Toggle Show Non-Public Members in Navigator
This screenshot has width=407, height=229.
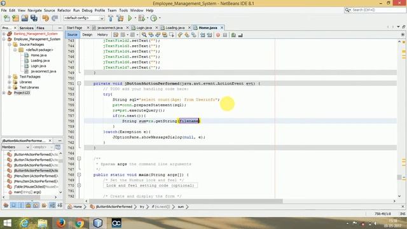28,205
